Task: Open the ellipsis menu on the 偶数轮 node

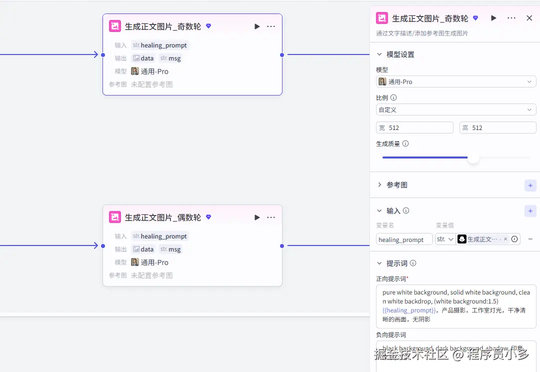Action: tap(270, 217)
